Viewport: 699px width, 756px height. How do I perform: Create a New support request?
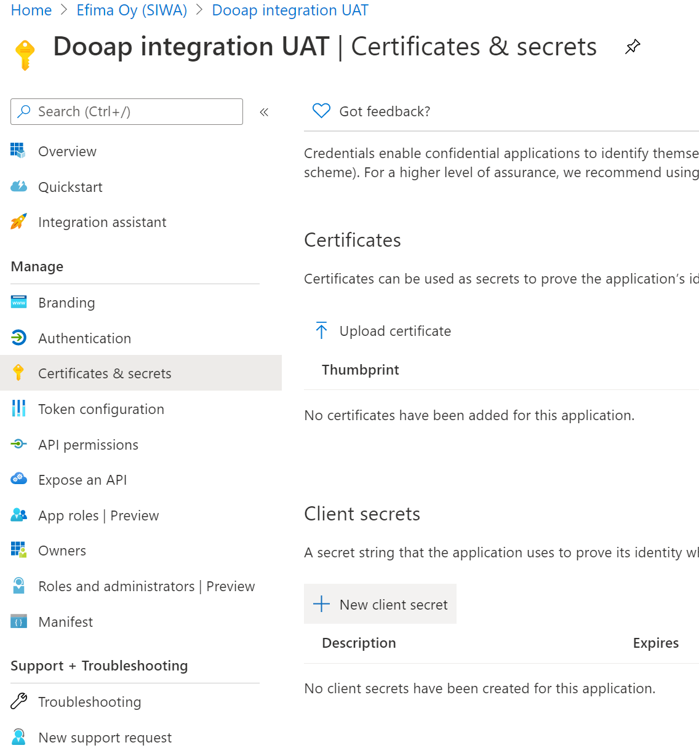[141, 738]
